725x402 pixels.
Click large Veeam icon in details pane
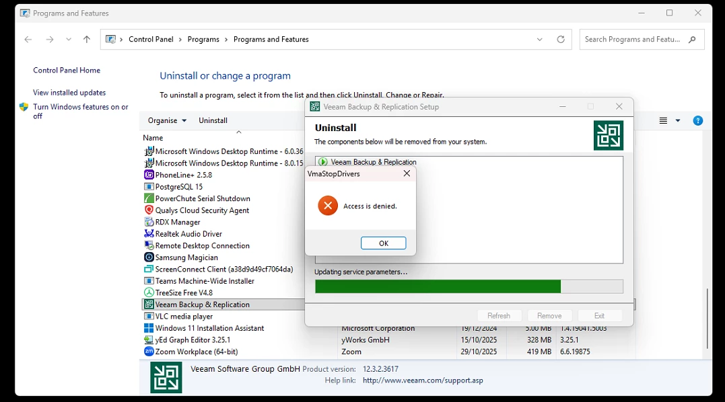166,378
